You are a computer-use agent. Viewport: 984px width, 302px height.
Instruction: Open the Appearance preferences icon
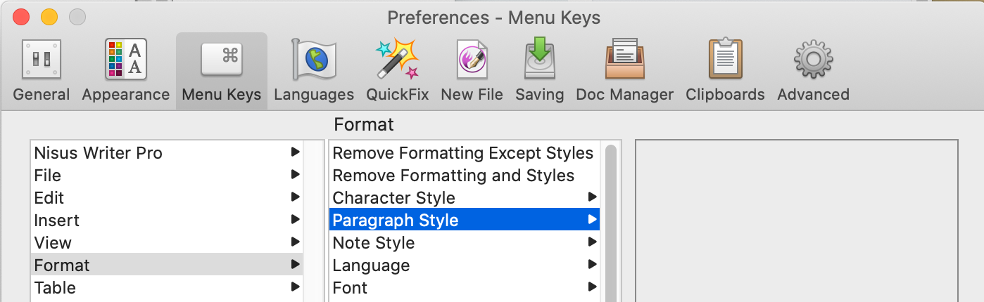coord(125,59)
